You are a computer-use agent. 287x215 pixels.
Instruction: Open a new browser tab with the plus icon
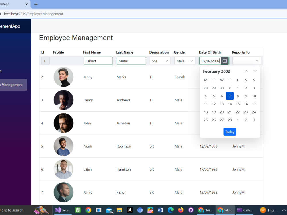36,4
